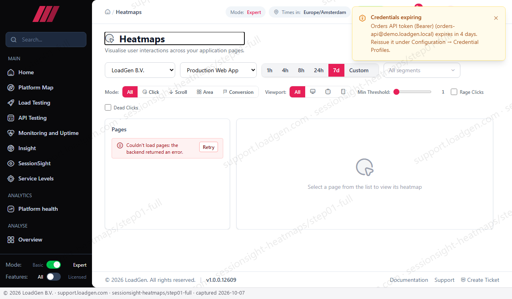The image size is (512, 299).
Task: Enable the Rage Clicks checkbox
Action: (454, 92)
